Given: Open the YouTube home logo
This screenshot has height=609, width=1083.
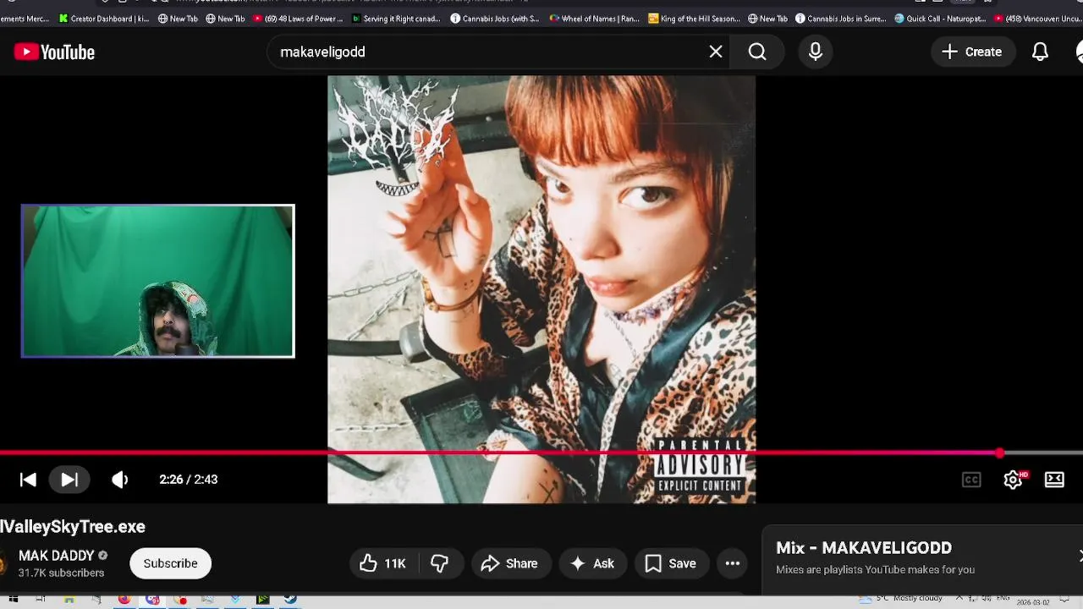Looking at the screenshot, I should pyautogui.click(x=54, y=52).
